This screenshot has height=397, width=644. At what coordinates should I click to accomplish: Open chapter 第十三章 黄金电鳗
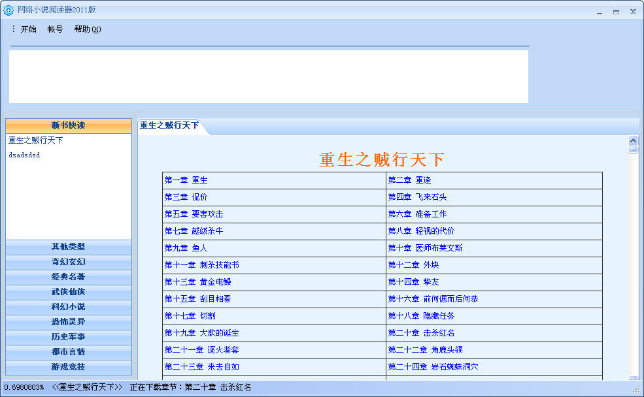[x=198, y=282]
